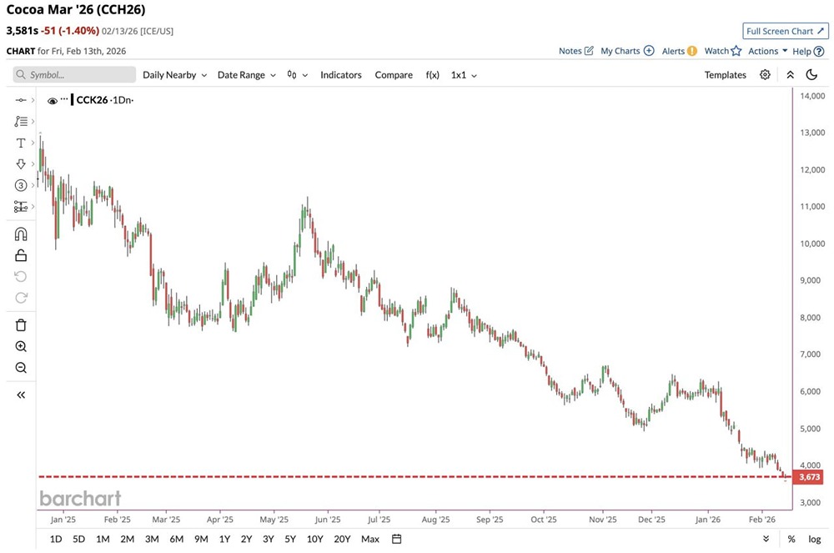
Task: Select the 10Y time range
Action: 315,539
